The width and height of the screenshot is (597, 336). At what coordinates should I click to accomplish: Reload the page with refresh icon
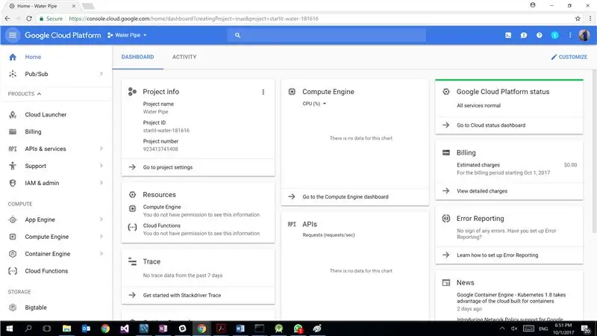[x=29, y=18]
